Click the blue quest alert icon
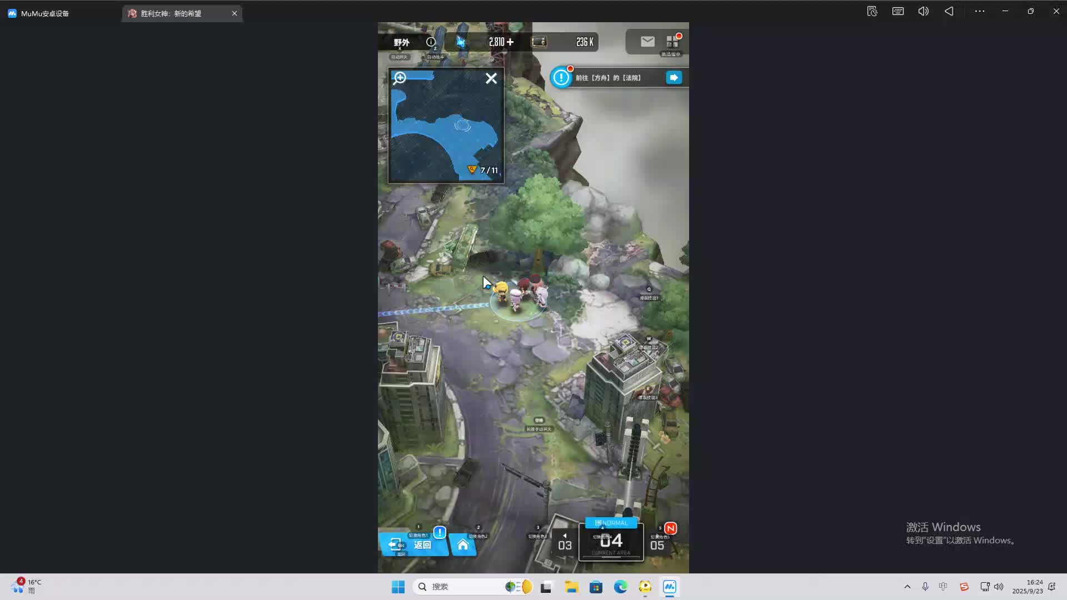This screenshot has width=1067, height=600. (x=561, y=78)
